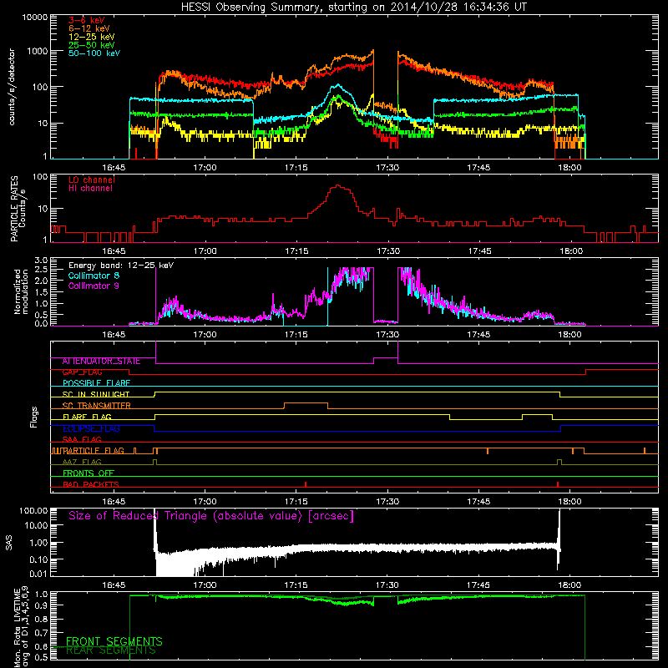Click 16:45 tick under the count rates plot
This screenshot has height=668, width=668.
(x=114, y=168)
